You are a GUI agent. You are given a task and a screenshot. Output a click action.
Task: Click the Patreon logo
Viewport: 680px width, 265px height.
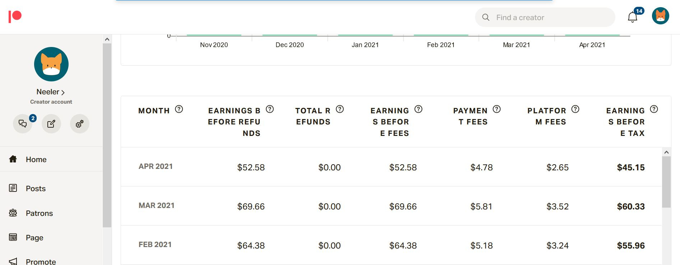click(15, 16)
